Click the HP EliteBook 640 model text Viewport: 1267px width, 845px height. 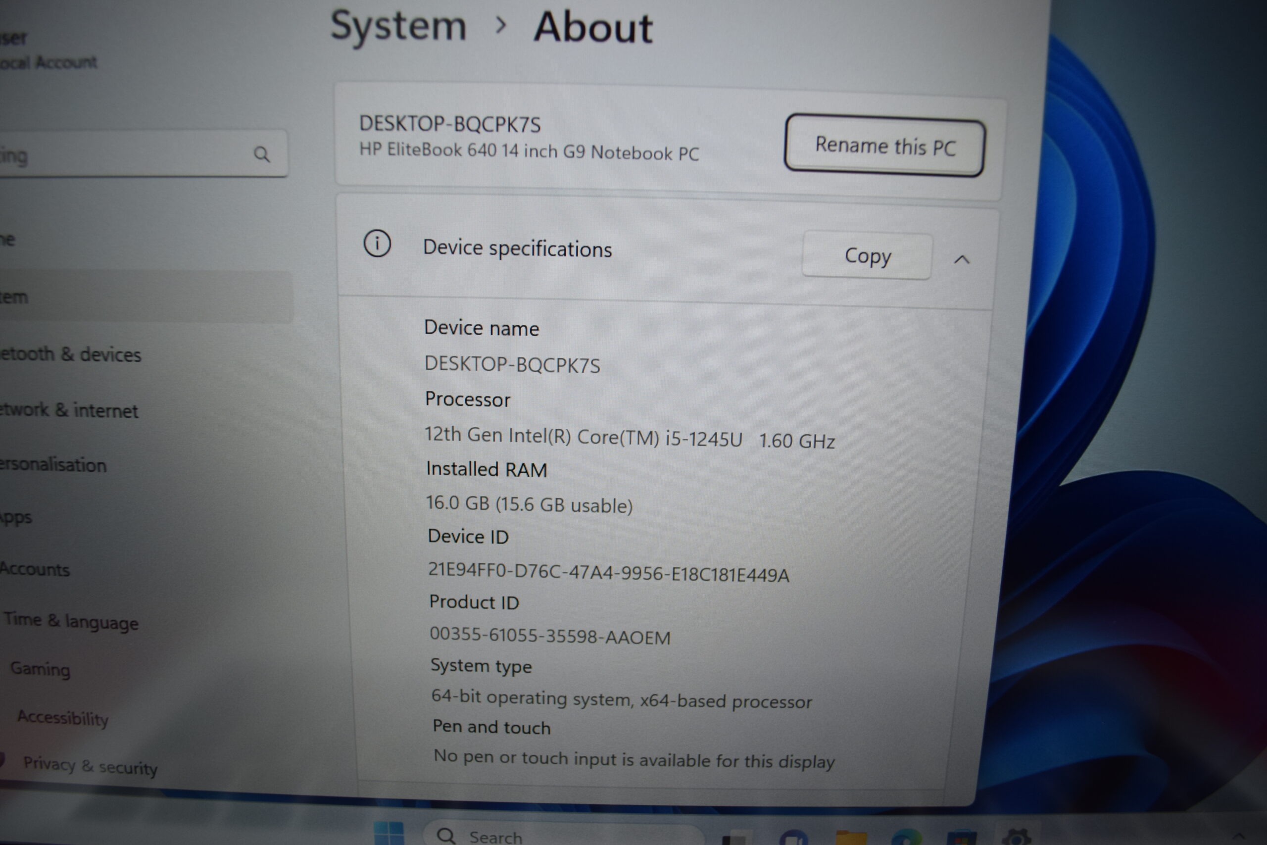pyautogui.click(x=529, y=151)
